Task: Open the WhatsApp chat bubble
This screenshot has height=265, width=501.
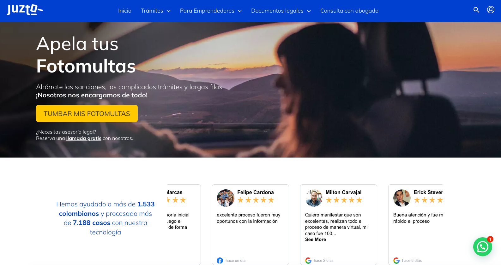Action: click(482, 247)
